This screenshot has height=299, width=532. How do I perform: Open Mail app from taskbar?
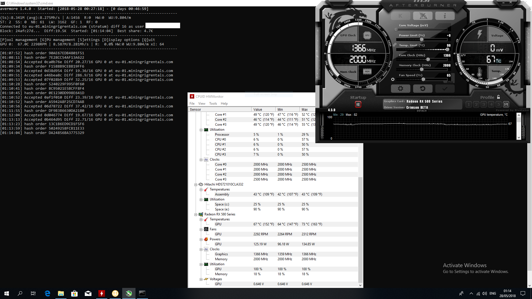coord(88,293)
